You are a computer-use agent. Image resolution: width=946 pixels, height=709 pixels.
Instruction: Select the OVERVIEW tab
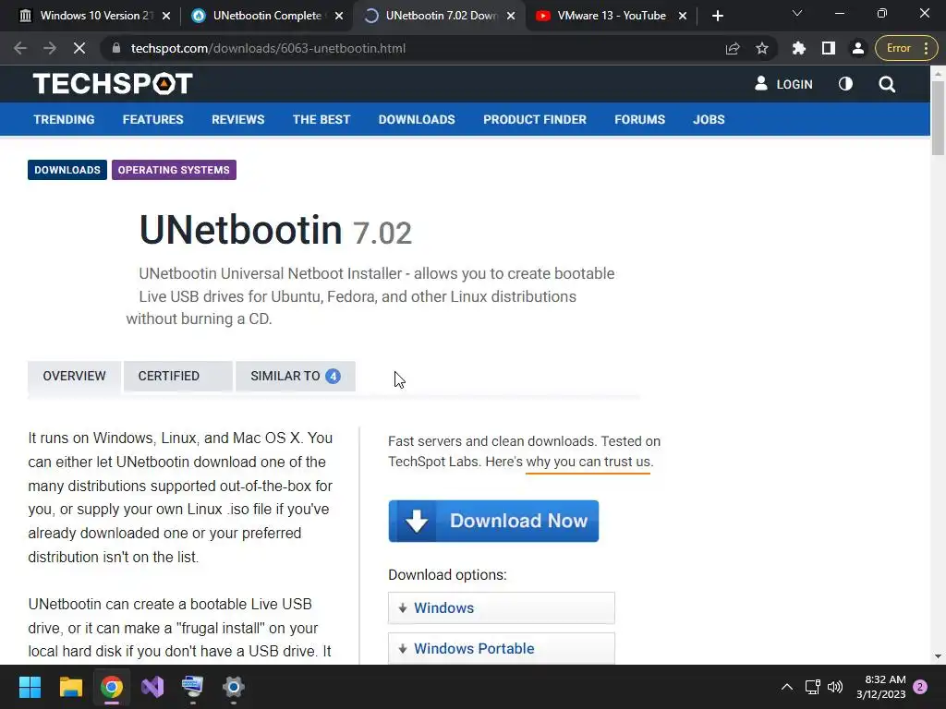(x=74, y=377)
